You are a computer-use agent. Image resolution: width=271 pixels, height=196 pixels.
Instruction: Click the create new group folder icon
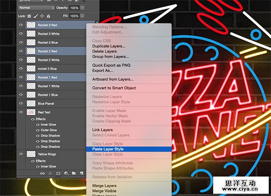[73, 172]
